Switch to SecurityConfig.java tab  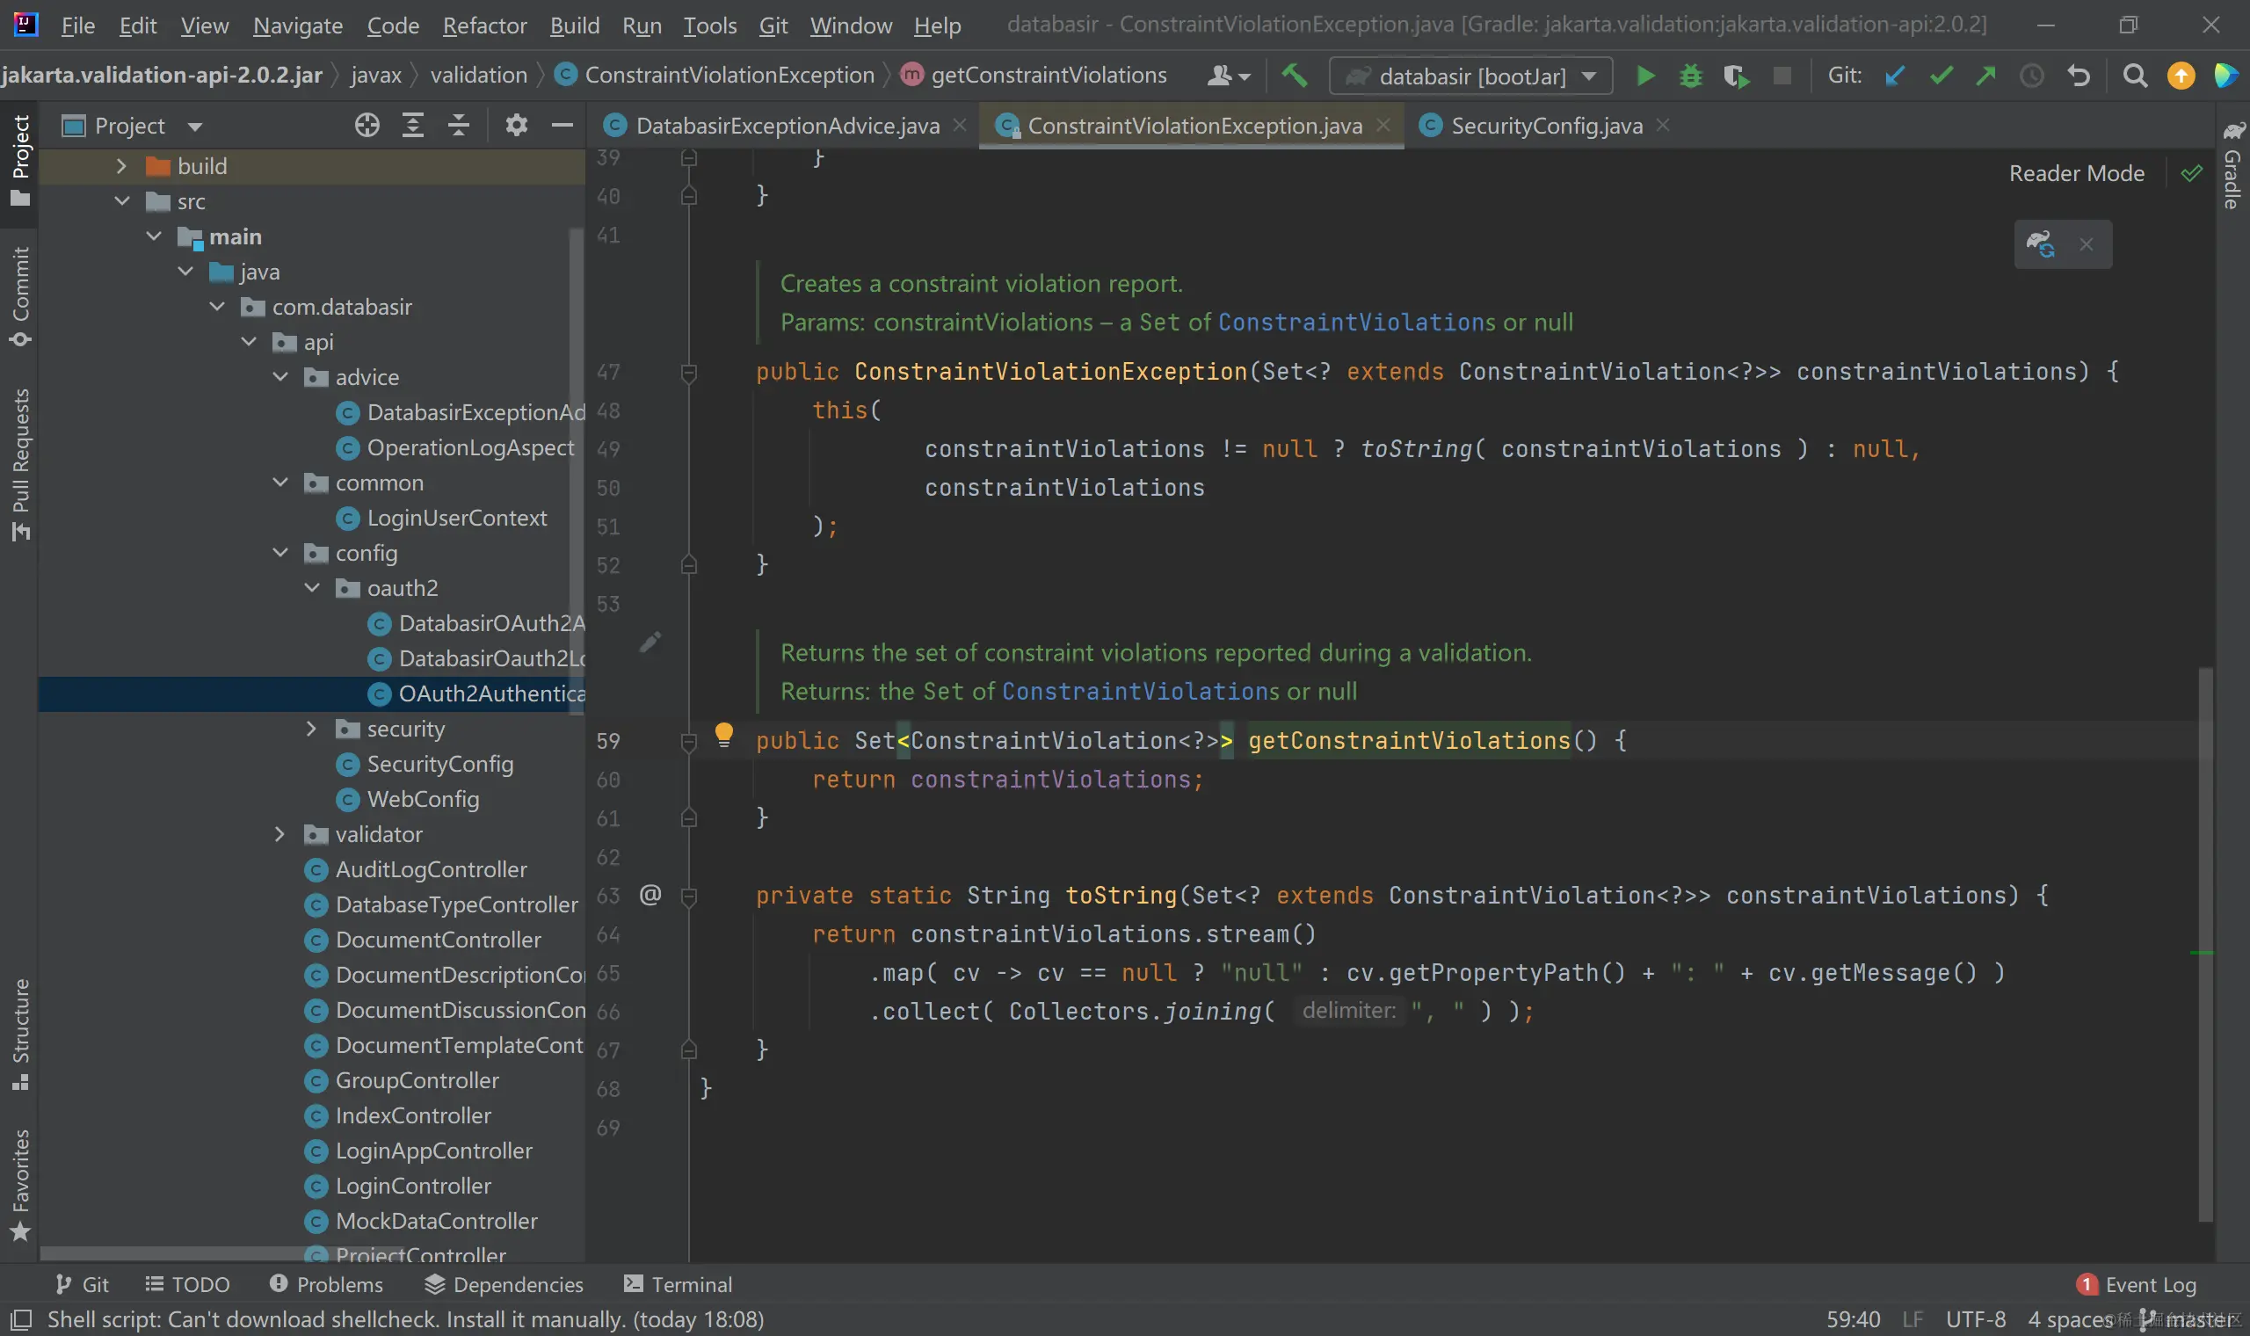pos(1545,125)
